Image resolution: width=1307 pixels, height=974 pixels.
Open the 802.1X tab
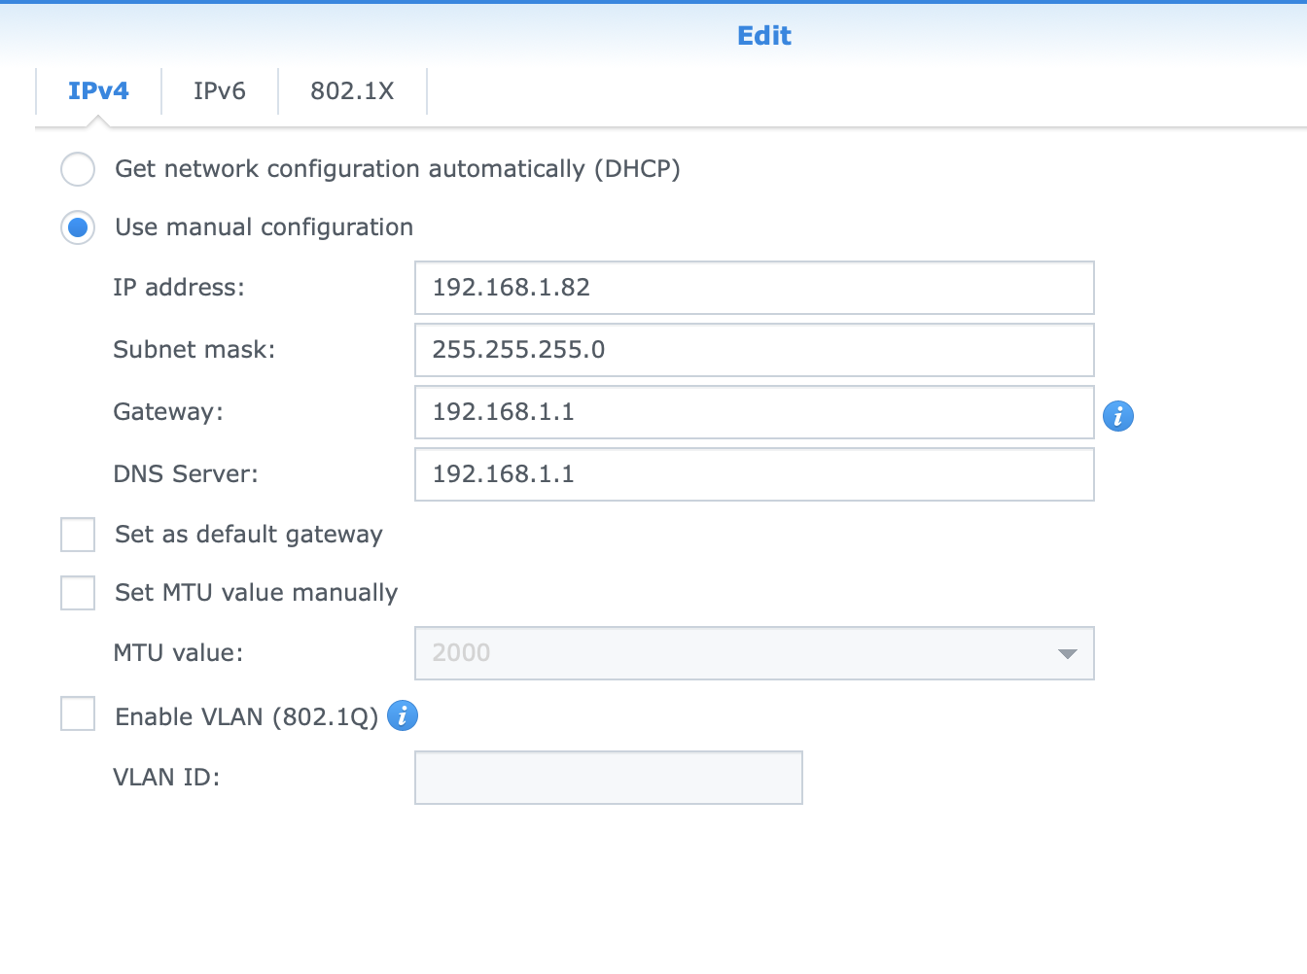coord(352,91)
